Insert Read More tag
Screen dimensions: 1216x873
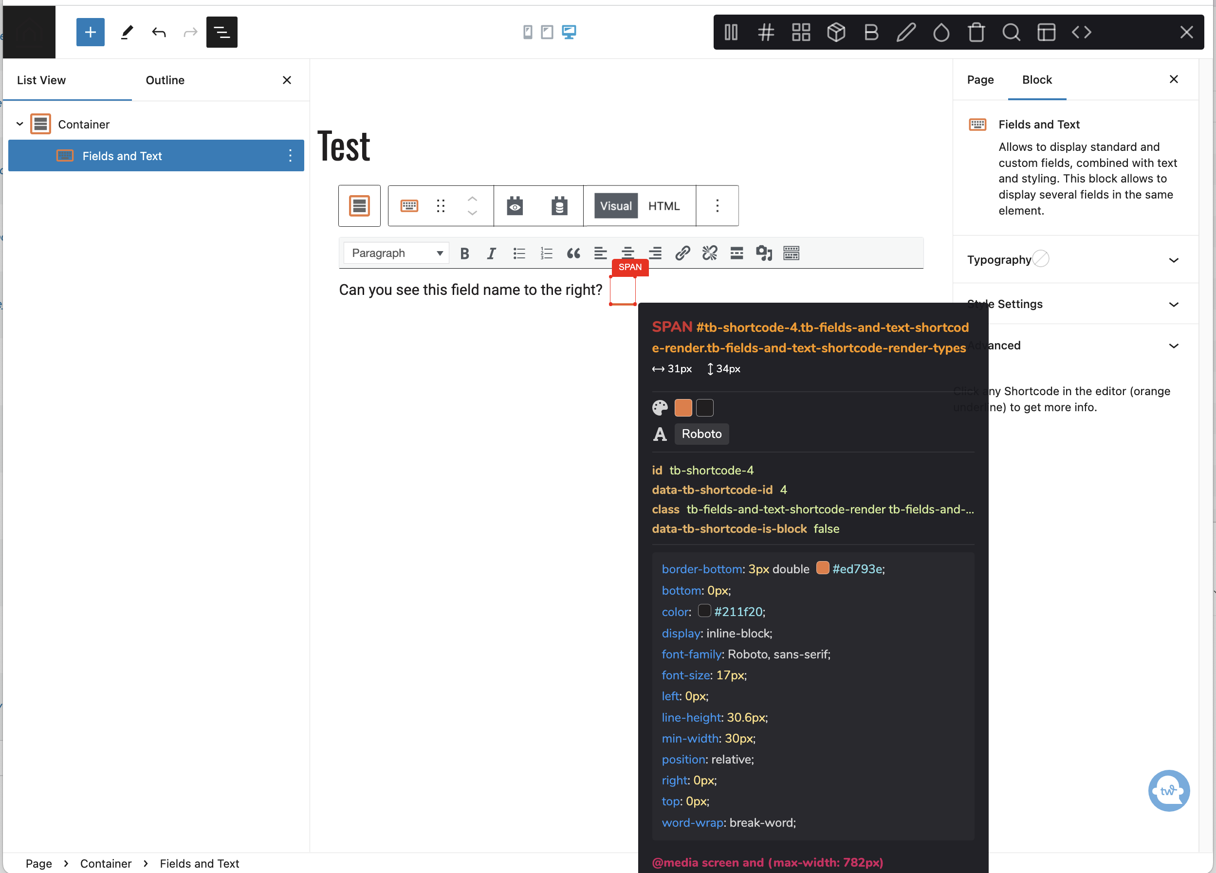click(x=737, y=253)
